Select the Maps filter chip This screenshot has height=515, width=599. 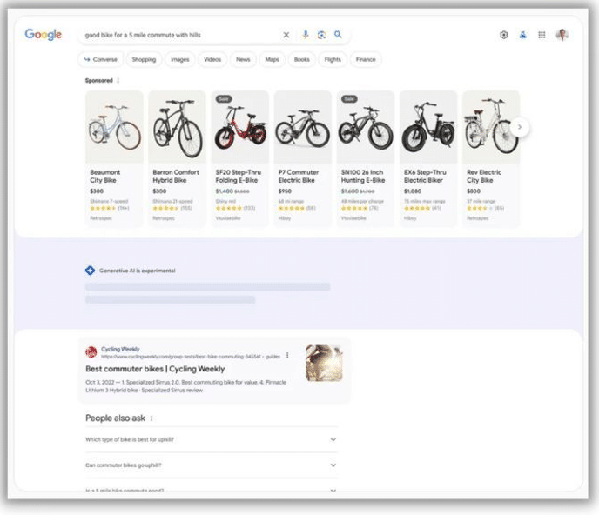pos(272,59)
